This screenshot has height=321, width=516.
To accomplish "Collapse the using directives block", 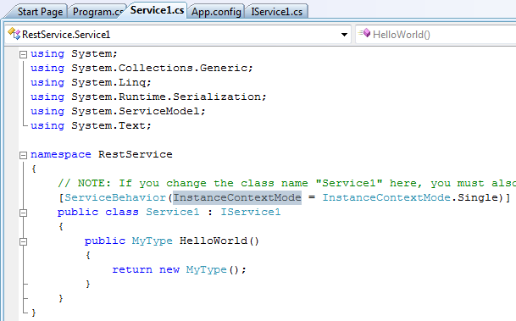I will 23,54.
